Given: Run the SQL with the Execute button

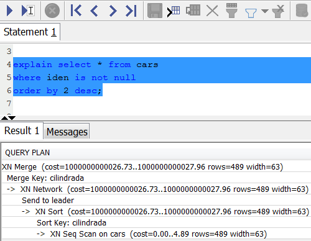Looking at the screenshot, I should 9,11.
